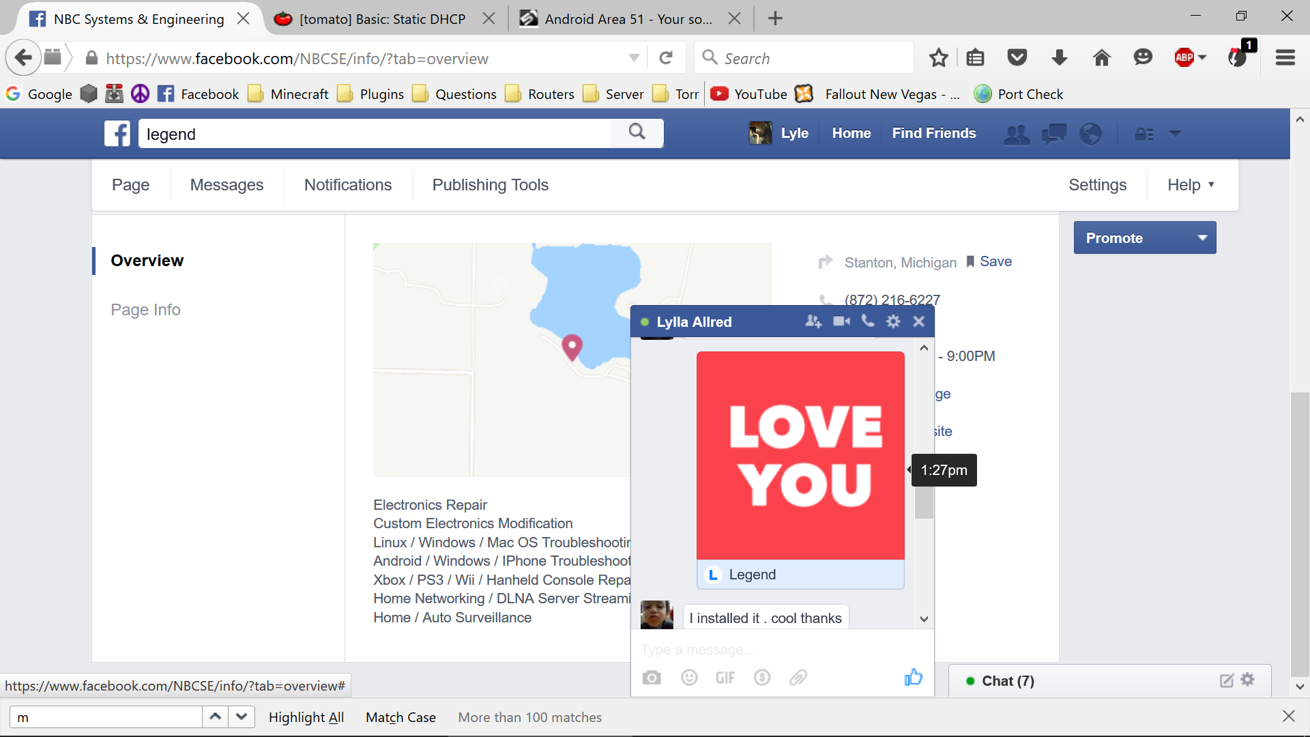The image size is (1310, 737).
Task: Reload the current page
Action: tap(667, 58)
